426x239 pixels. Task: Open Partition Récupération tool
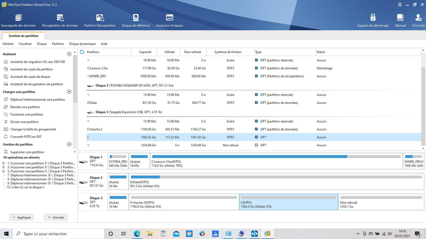pos(100,21)
